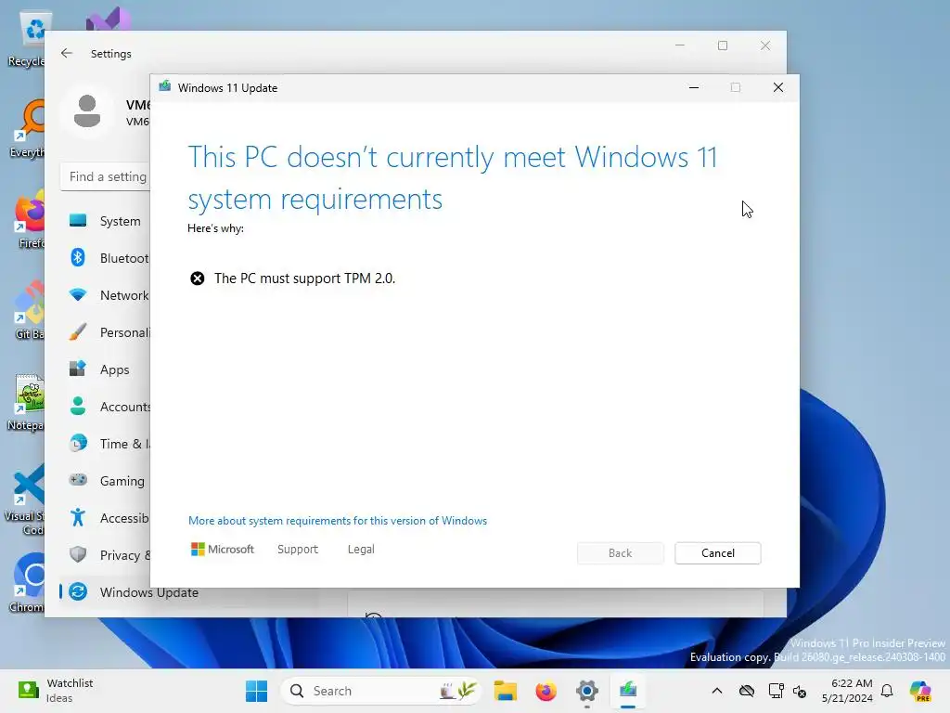Click the Personalization paintbrush icon
The height and width of the screenshot is (713, 950).
tap(78, 332)
